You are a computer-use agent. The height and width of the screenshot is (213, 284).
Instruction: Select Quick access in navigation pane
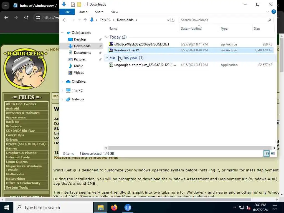[81, 33]
